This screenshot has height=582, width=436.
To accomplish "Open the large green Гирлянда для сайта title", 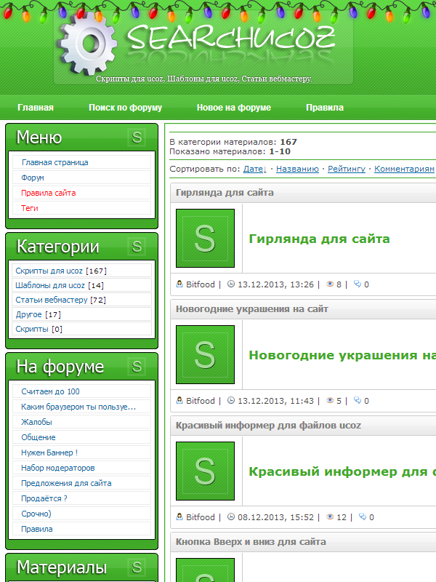I will [x=319, y=239].
